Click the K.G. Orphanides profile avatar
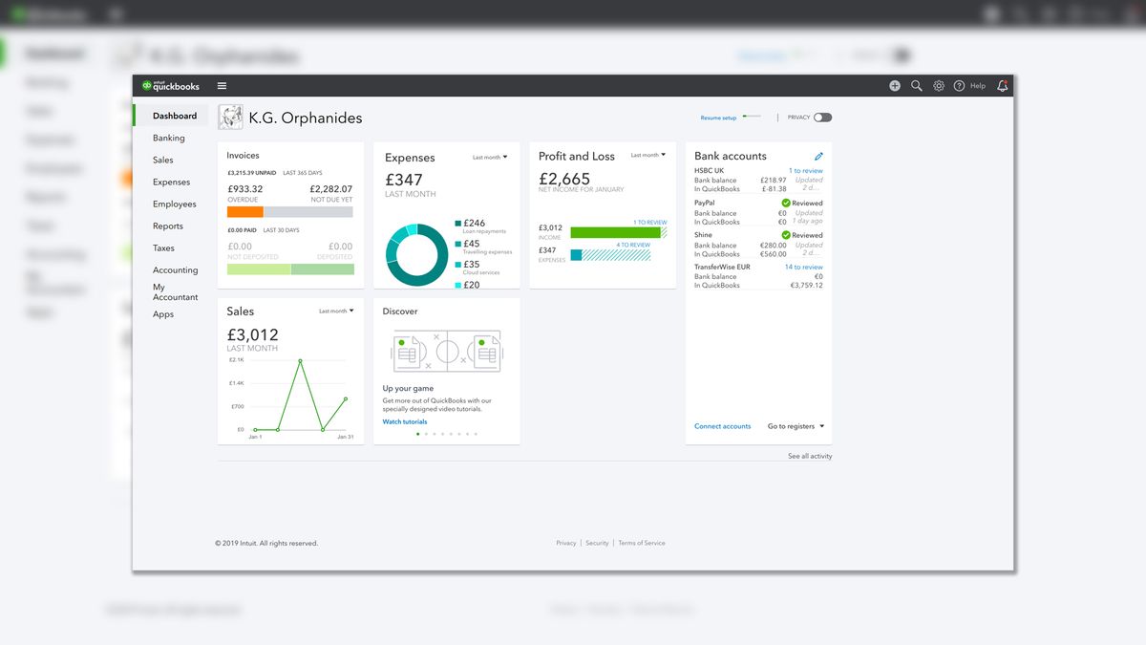Screen dimensions: 1146x645 [x=230, y=117]
